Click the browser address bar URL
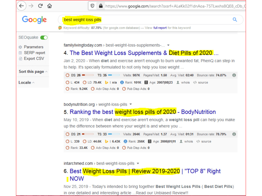 pos(176,6)
